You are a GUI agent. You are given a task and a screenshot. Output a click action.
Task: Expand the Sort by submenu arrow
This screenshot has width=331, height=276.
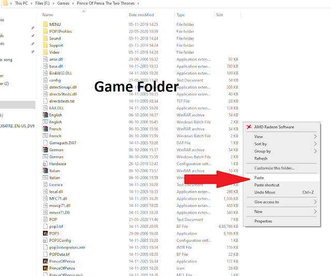pos(315,144)
